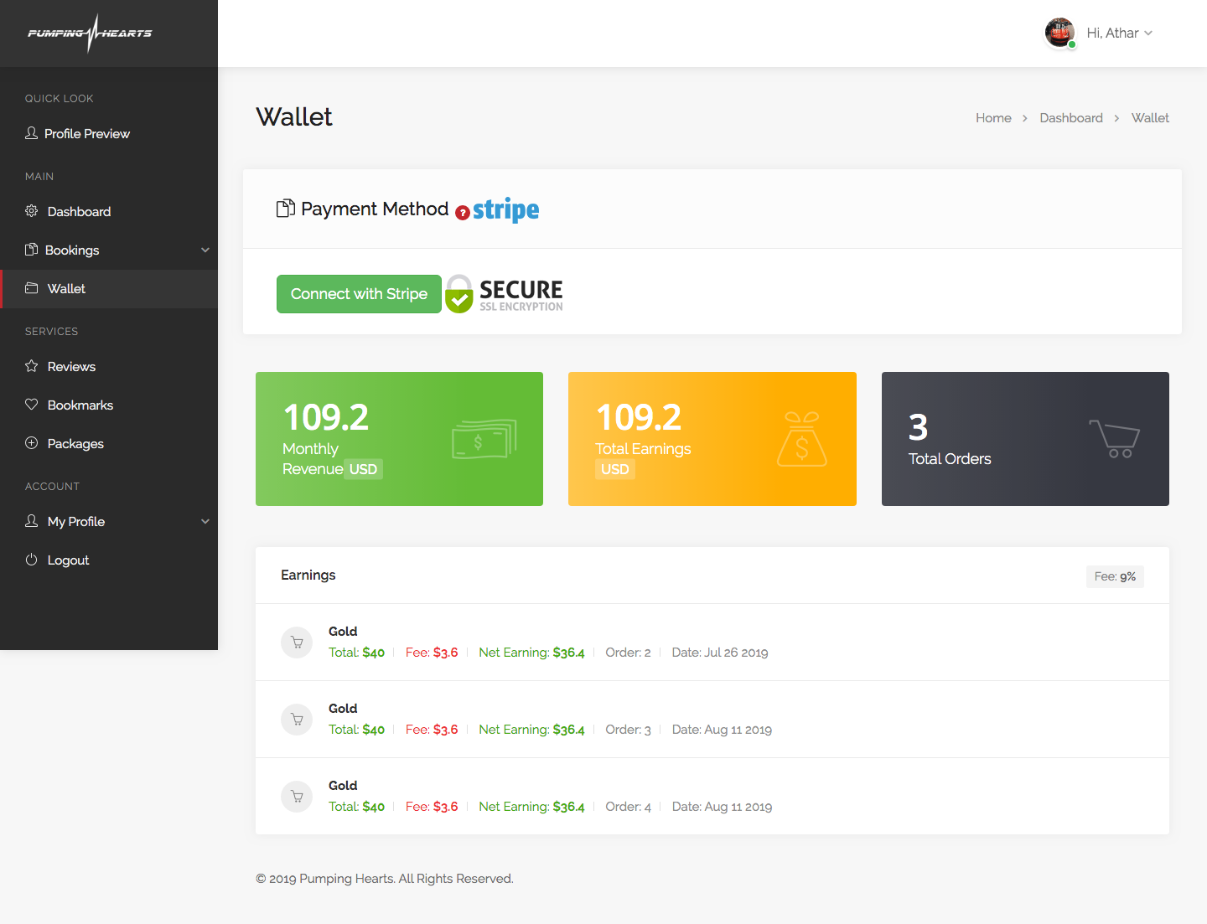Expand the Bookings submenu chevron

pyautogui.click(x=205, y=250)
